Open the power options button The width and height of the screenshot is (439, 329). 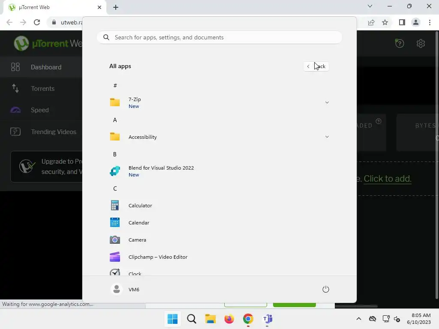(x=326, y=289)
